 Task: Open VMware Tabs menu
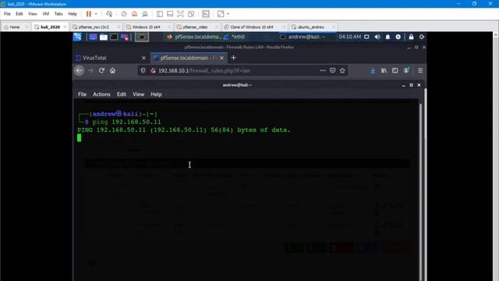click(x=58, y=14)
